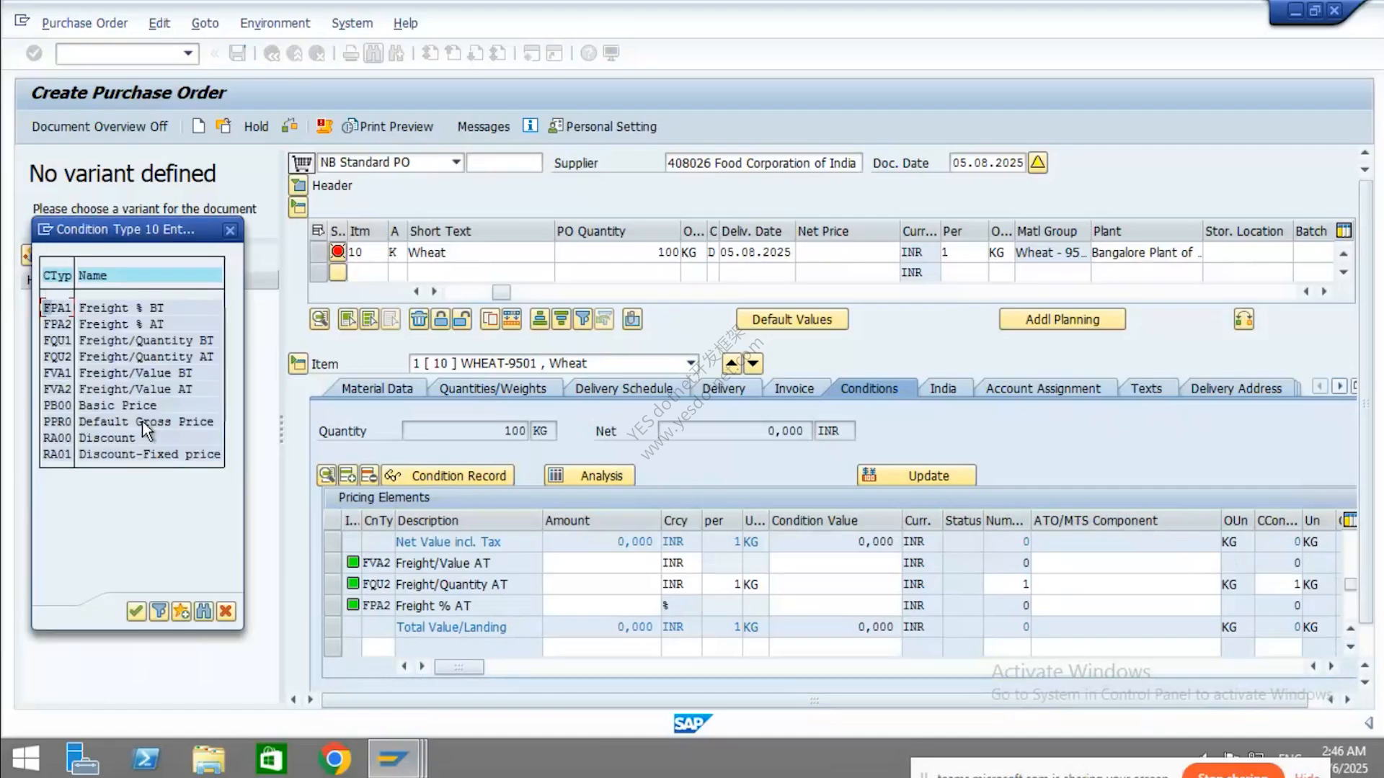The width and height of the screenshot is (1384, 778).
Task: Click the Default Values button
Action: tap(792, 319)
